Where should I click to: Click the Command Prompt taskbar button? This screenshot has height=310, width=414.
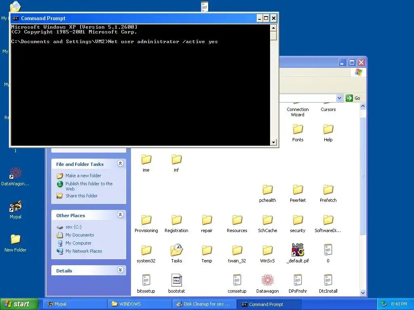pos(269,304)
